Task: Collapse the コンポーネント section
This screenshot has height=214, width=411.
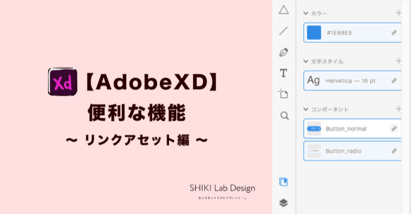Action: [x=306, y=109]
